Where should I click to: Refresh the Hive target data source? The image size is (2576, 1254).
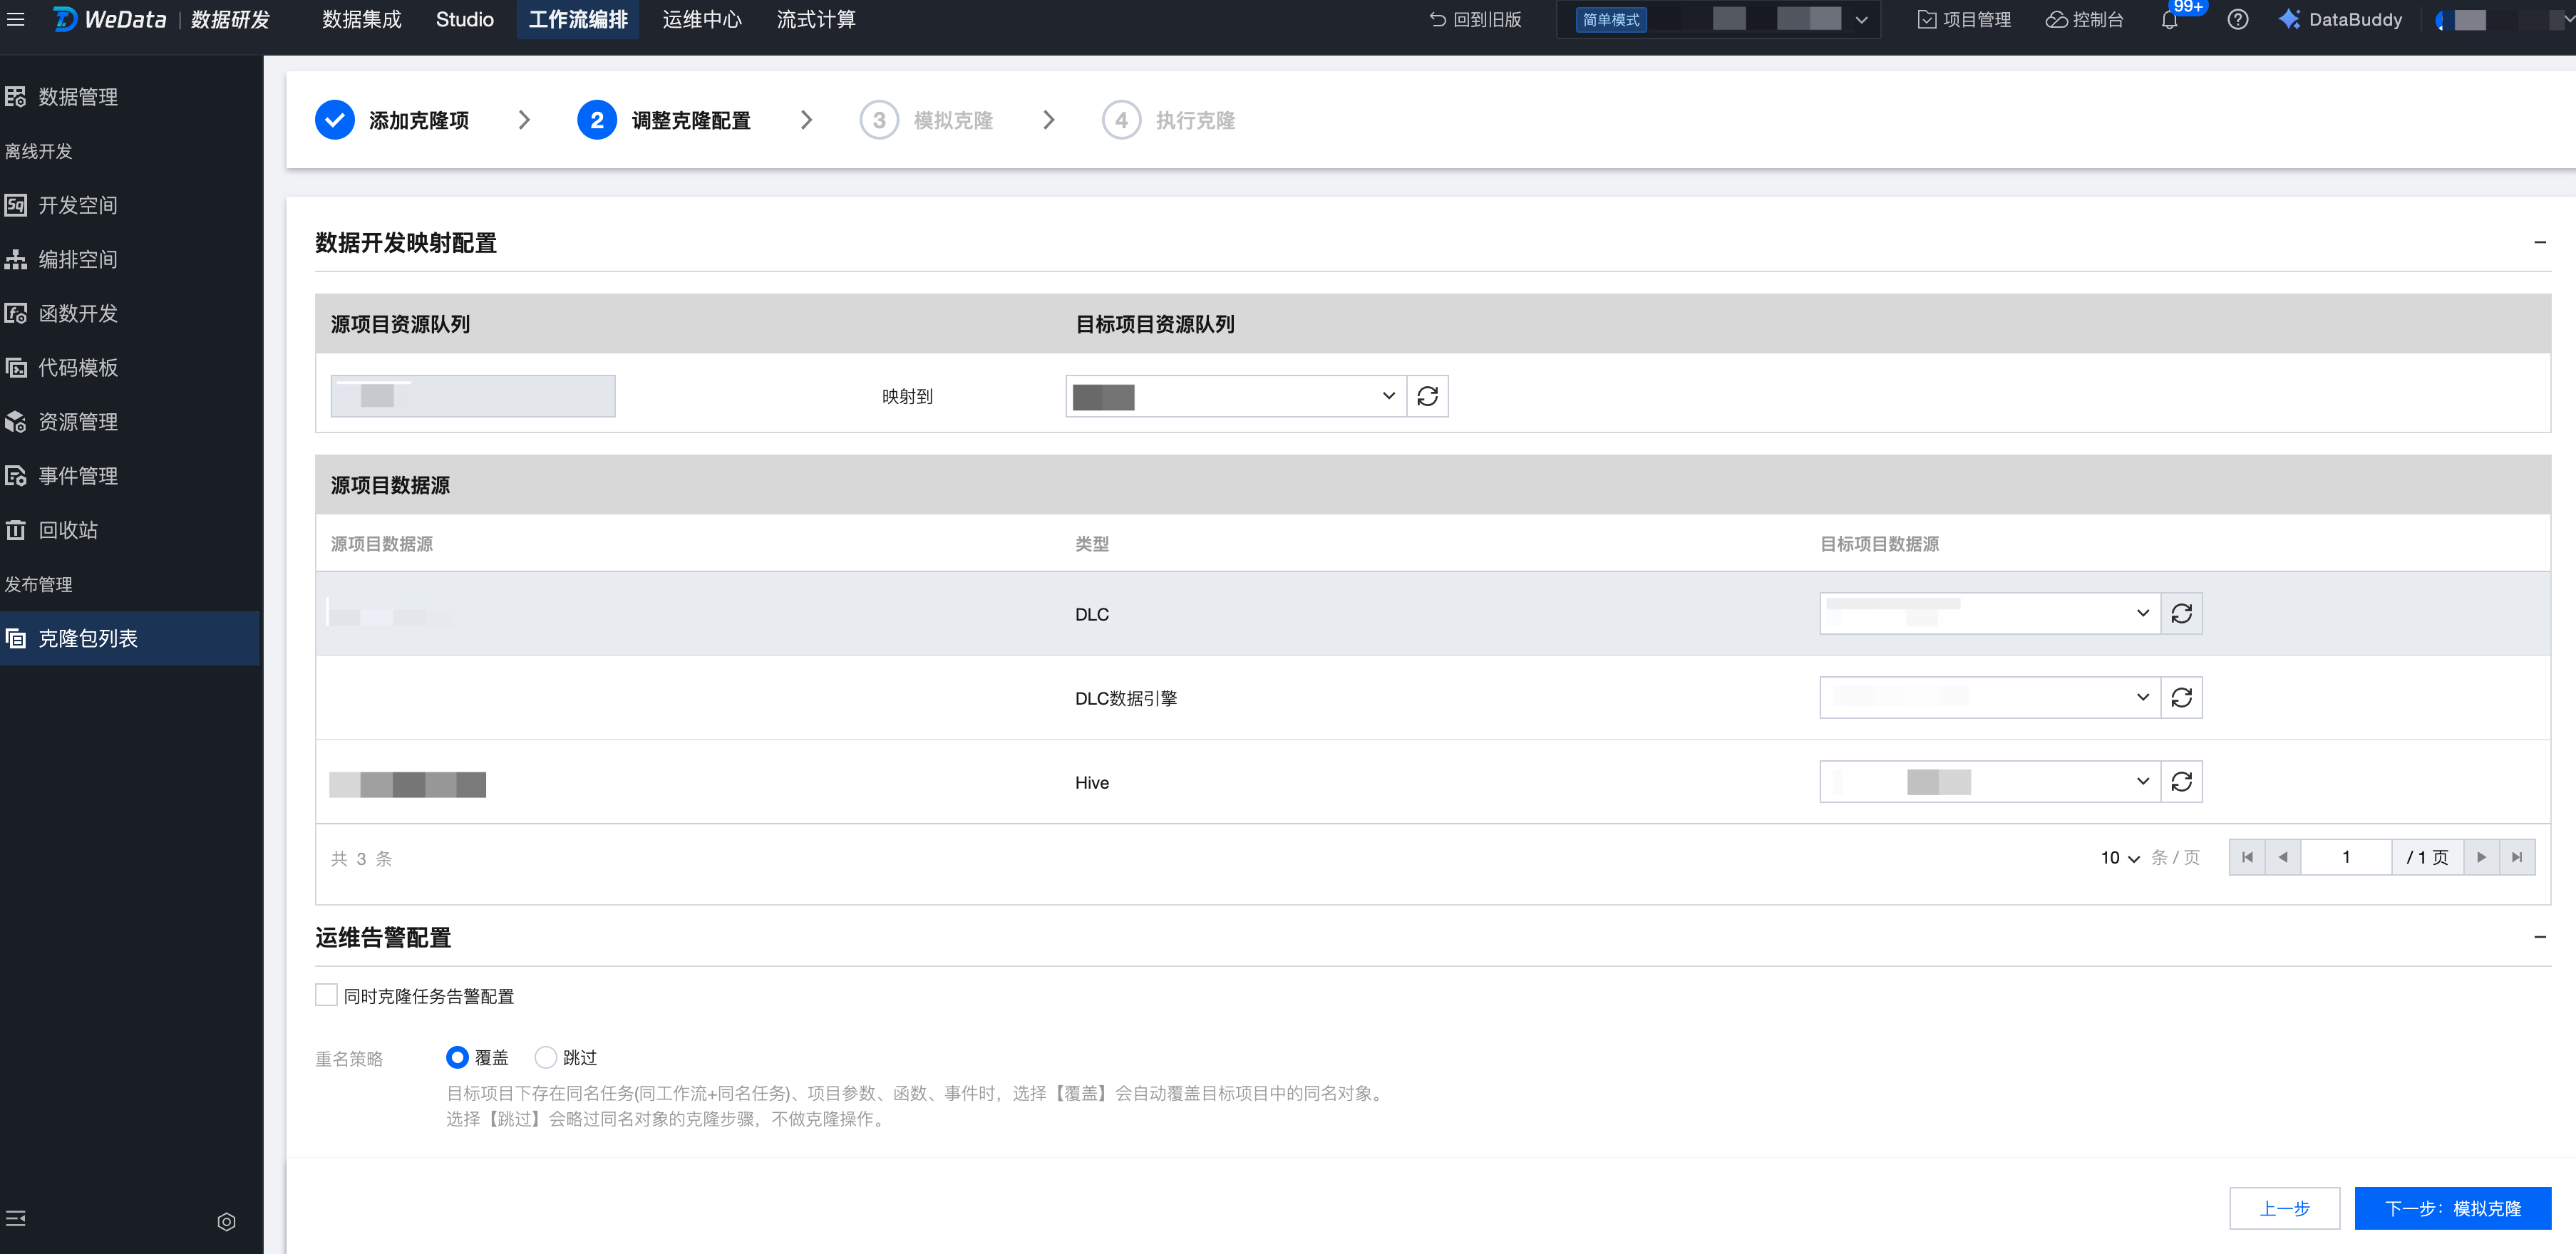pos(2181,781)
